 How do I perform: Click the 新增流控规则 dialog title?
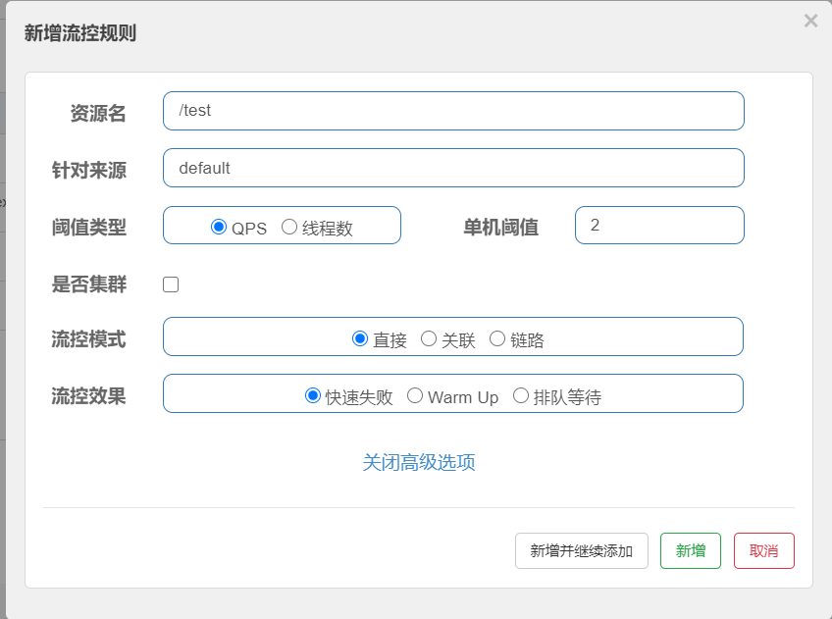pos(80,33)
